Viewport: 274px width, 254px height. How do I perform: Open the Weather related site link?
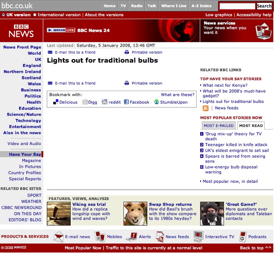tap(31, 201)
